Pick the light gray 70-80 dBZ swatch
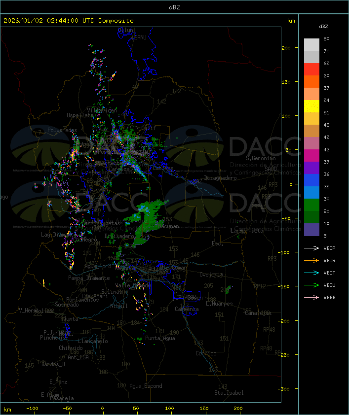This screenshot has width=349, height=415. click(311, 44)
